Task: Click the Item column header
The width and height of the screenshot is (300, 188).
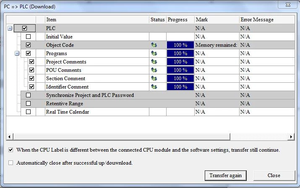Action: (97, 20)
